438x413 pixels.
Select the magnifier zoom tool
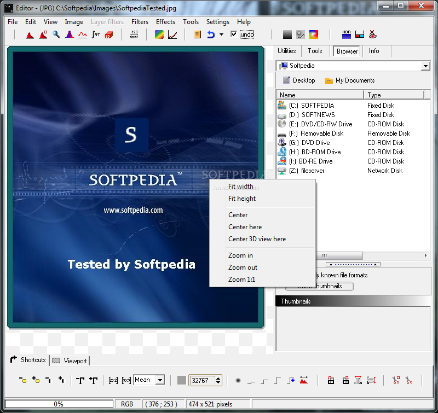click(x=56, y=35)
